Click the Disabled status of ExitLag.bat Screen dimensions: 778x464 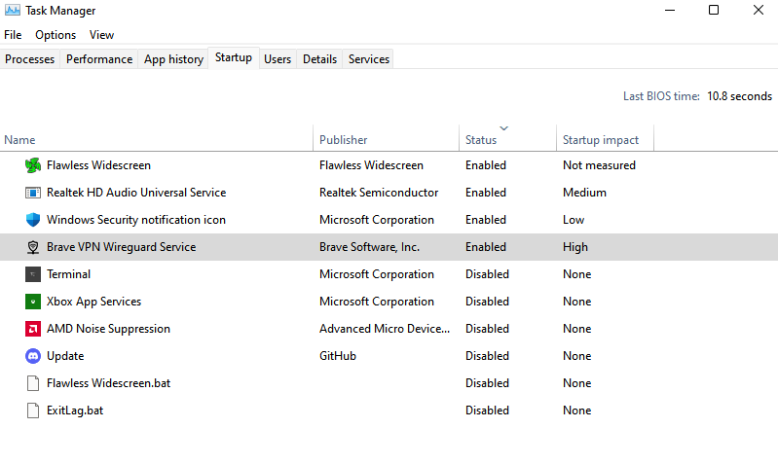[487, 410]
